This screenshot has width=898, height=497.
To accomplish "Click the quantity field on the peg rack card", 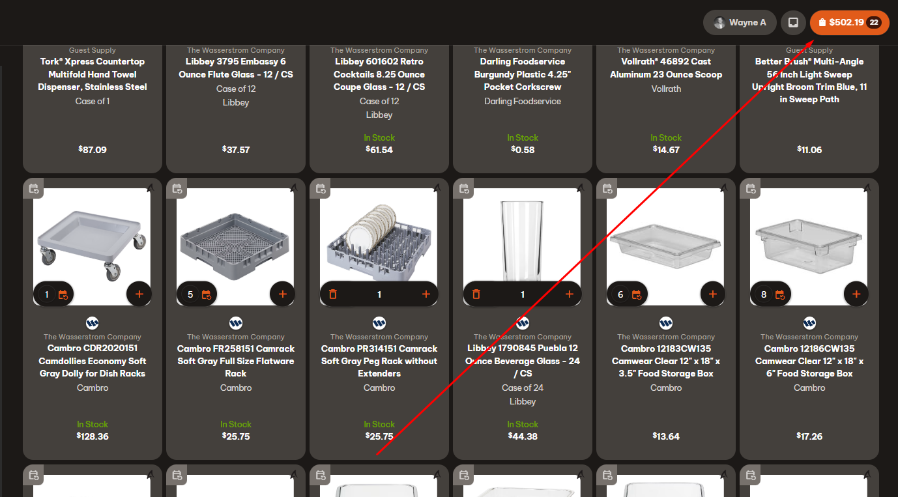I will [379, 294].
